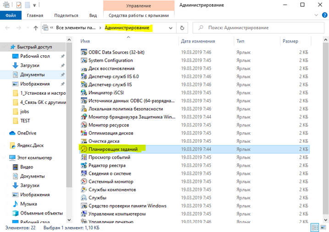Open the address bar history dropdown

coord(170,28)
